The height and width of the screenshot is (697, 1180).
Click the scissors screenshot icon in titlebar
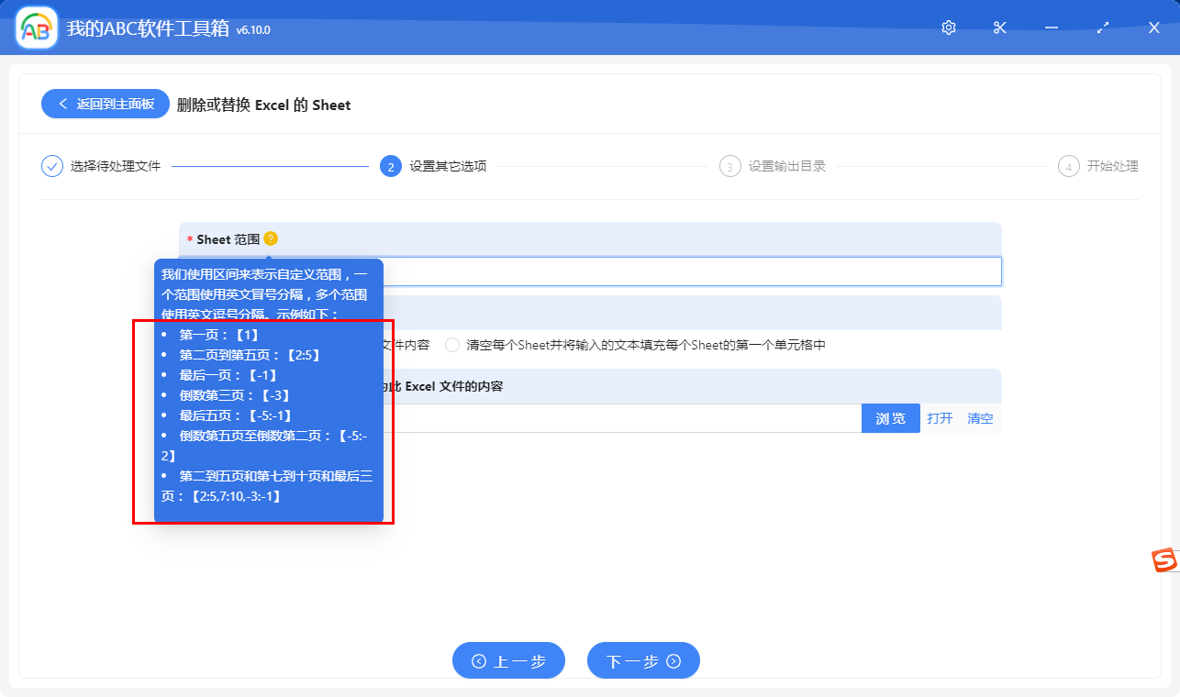999,28
